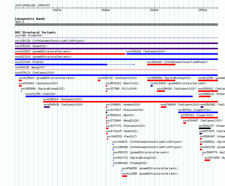
Task: Open the nsv5890997 label
Action: tap(212, 136)
